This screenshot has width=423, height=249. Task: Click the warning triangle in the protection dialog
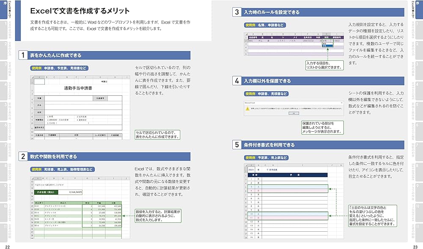pyautogui.click(x=247, y=108)
